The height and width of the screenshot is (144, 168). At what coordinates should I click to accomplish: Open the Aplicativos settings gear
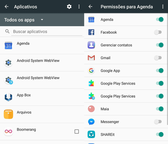click(69, 7)
